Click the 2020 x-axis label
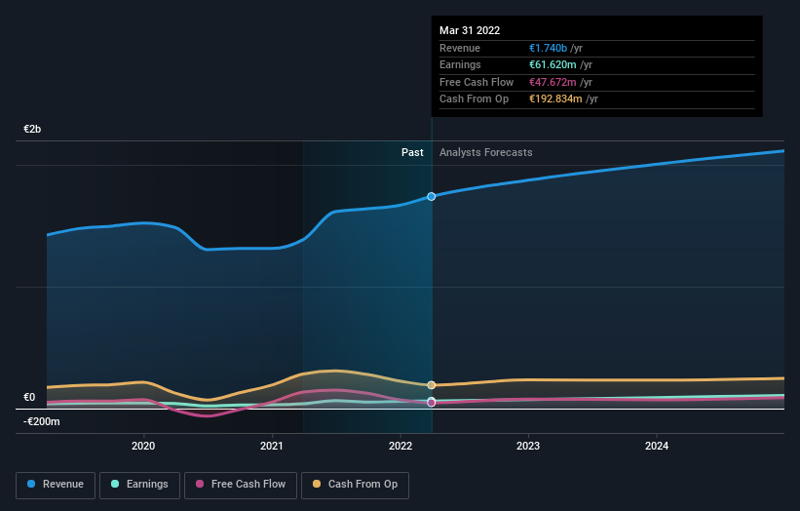Screen dimensions: 800x511 (143, 446)
